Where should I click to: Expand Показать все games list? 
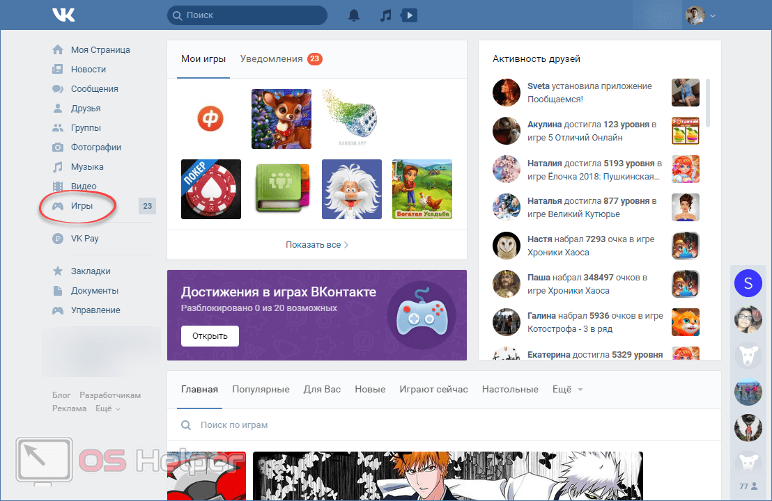(x=317, y=245)
